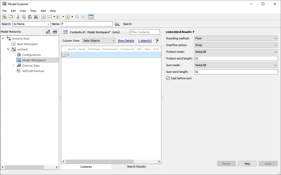Toggle the column layout view button in toolbar
Viewport: 281px width, 175px height.
click(x=91, y=17)
